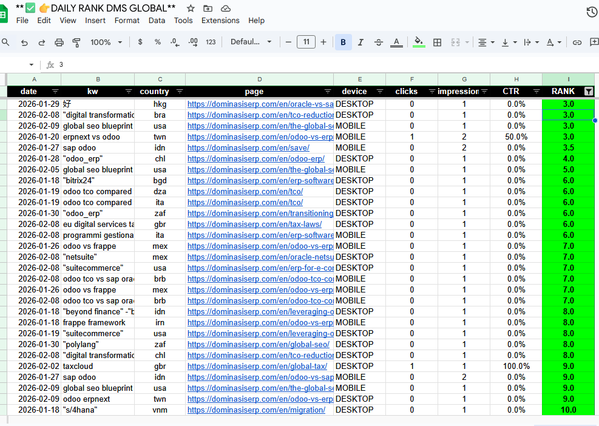Print the spreadsheet

click(x=59, y=42)
